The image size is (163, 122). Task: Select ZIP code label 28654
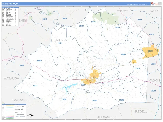click(x=94, y=101)
